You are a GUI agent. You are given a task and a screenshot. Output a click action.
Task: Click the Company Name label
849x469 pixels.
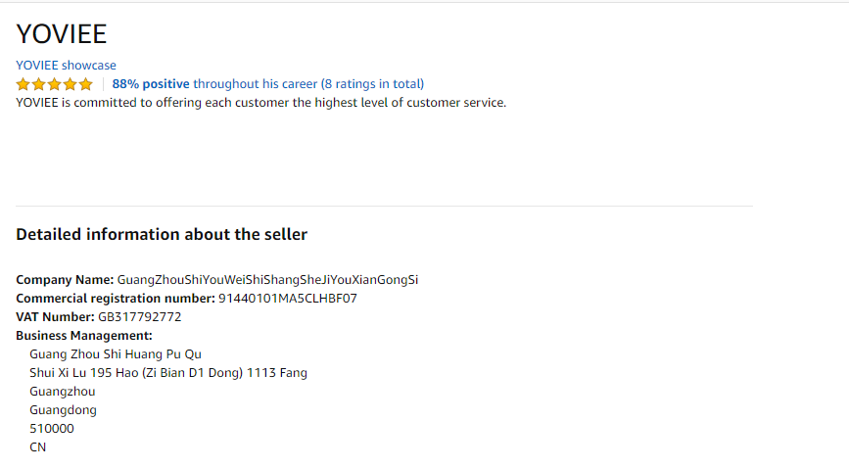point(65,280)
